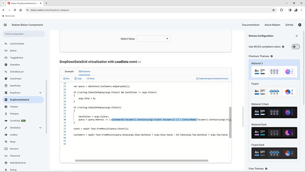Focus the Find component search field
Image resolution: width=305 pixels, height=172 pixels.
[x=24, y=34]
